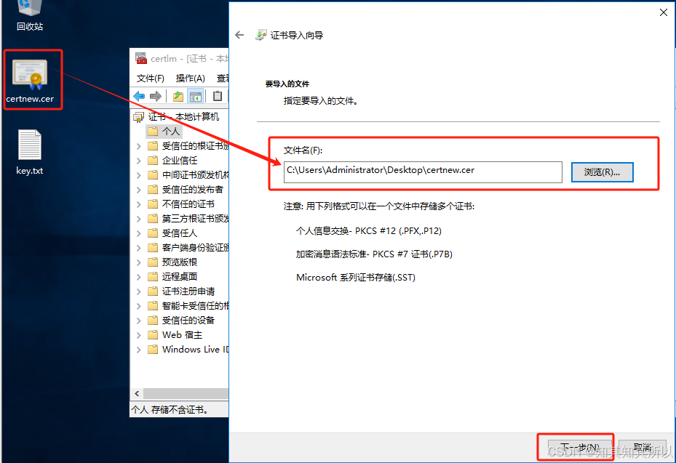Click the Up one level folder icon
The width and height of the screenshot is (676, 463).
pos(178,96)
